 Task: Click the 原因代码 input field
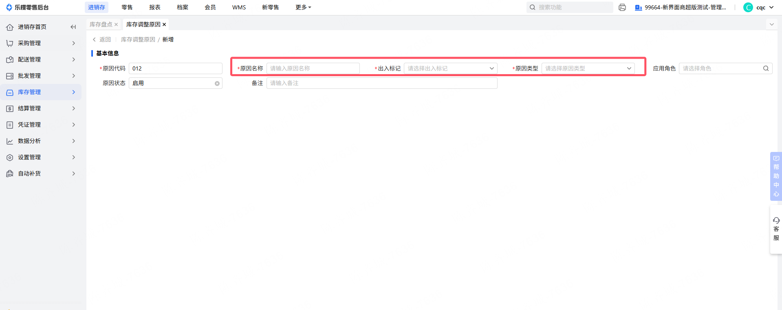(x=176, y=68)
